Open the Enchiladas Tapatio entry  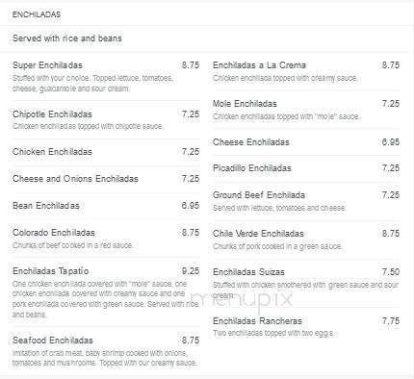[x=51, y=271]
